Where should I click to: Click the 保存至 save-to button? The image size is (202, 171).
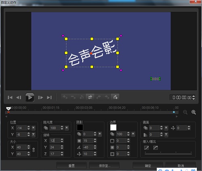click(104, 165)
